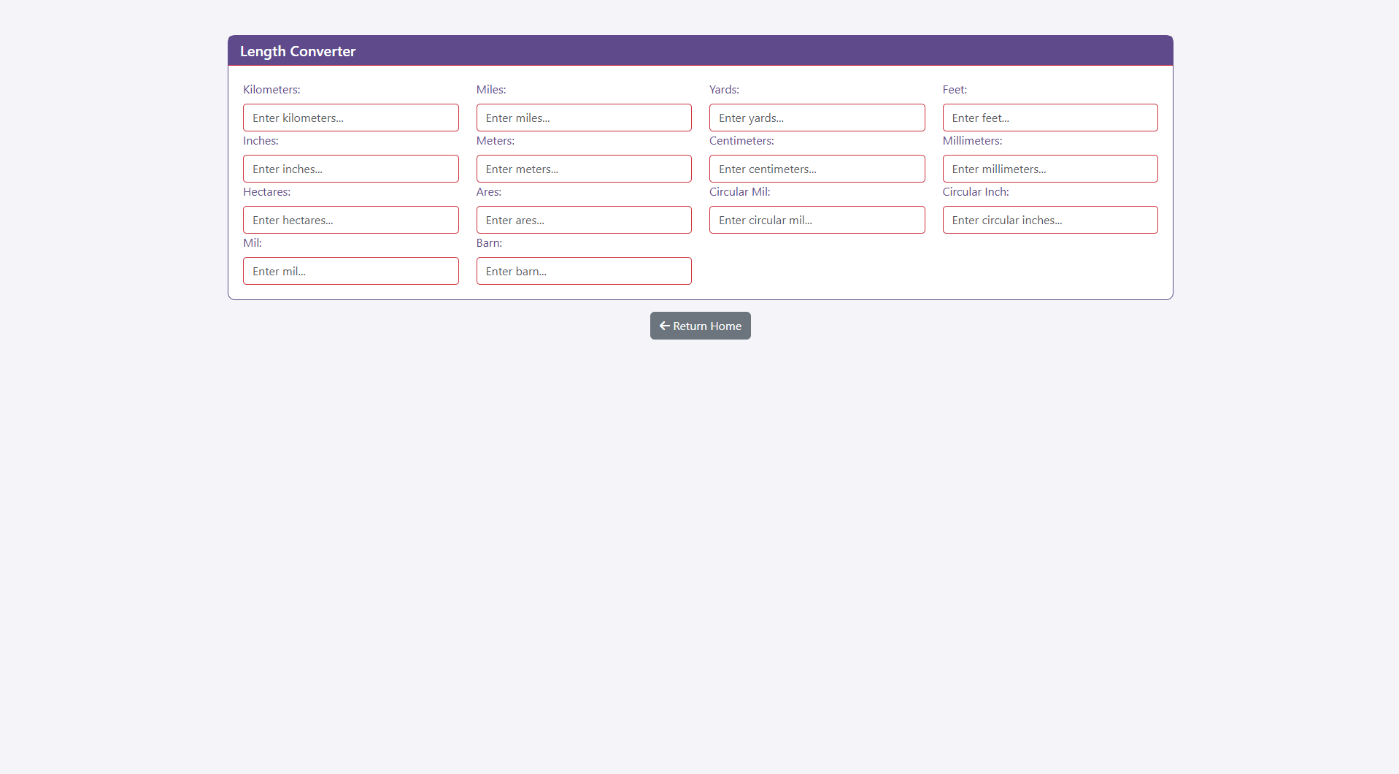This screenshot has height=774, width=1399.
Task: Focus the Inches entry box
Action: tap(350, 169)
